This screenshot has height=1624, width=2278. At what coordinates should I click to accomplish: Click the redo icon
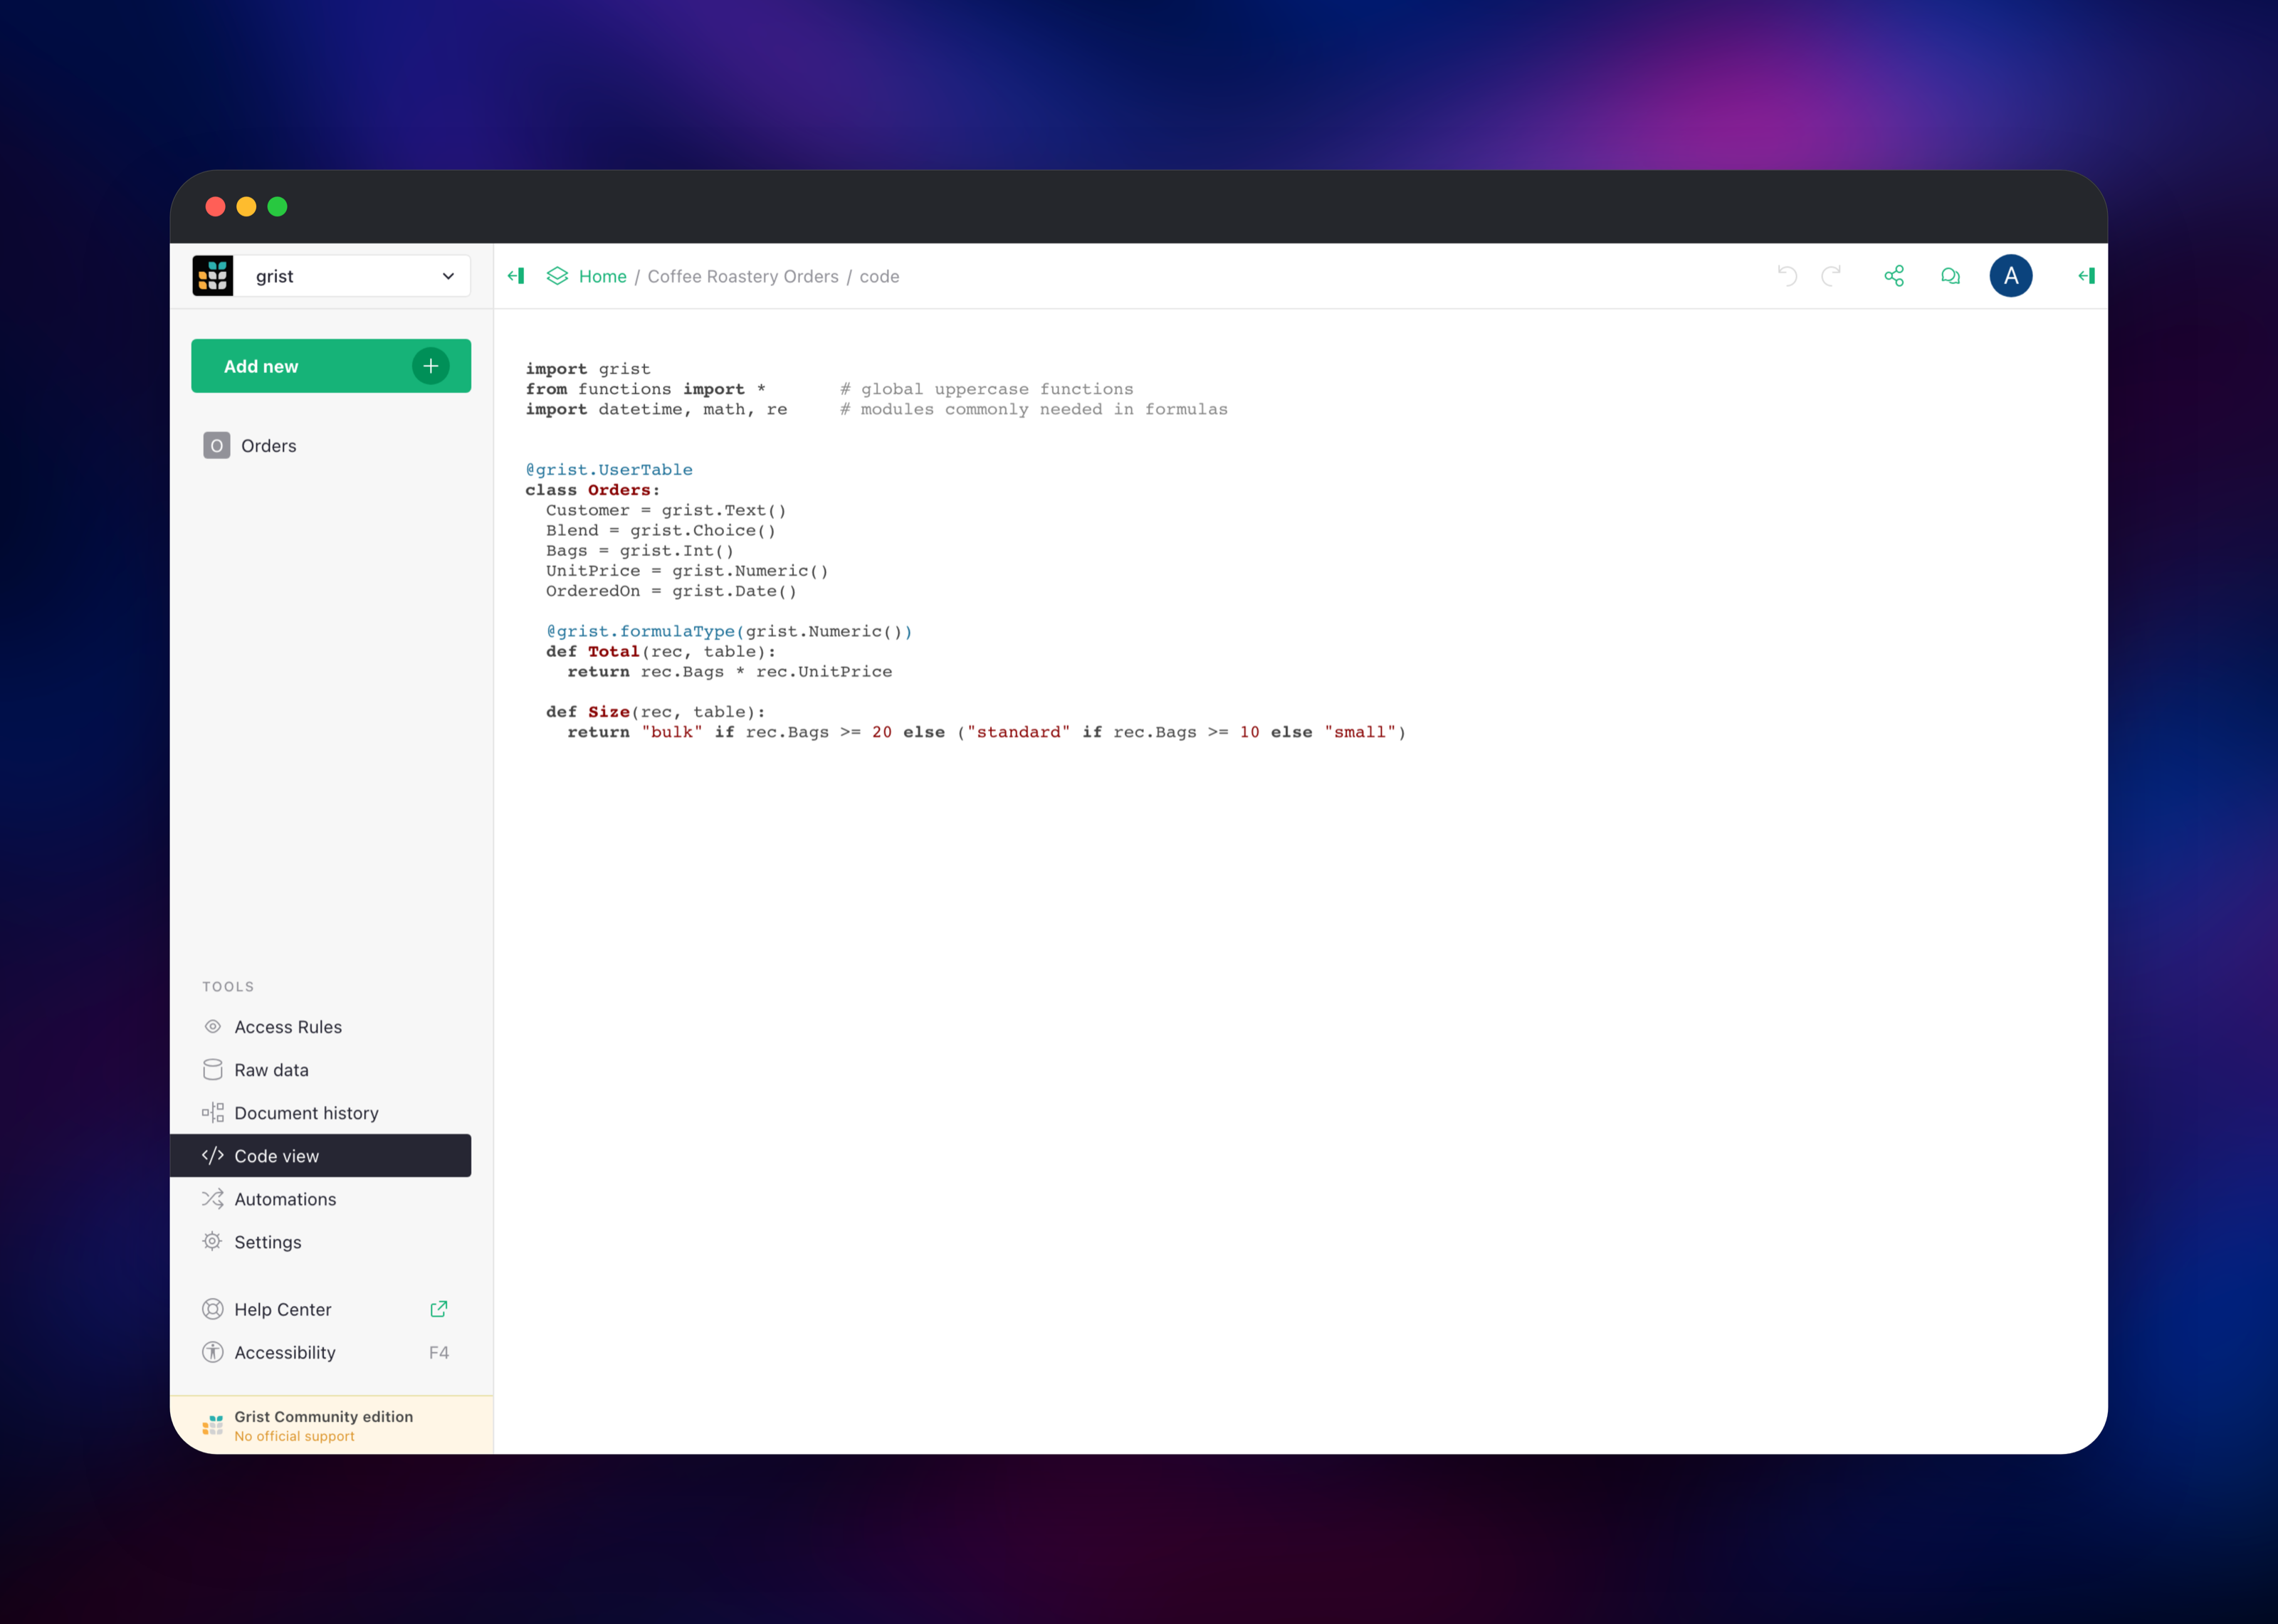point(1831,276)
